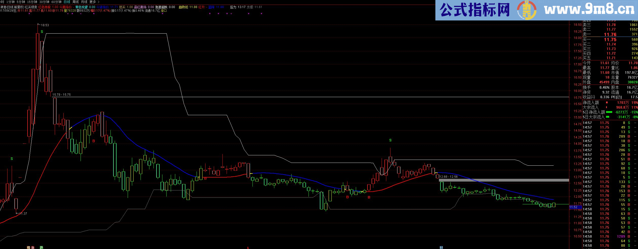Click the red 涨 event icon
The height and width of the screenshot is (249, 638).
pyautogui.click(x=33, y=247)
